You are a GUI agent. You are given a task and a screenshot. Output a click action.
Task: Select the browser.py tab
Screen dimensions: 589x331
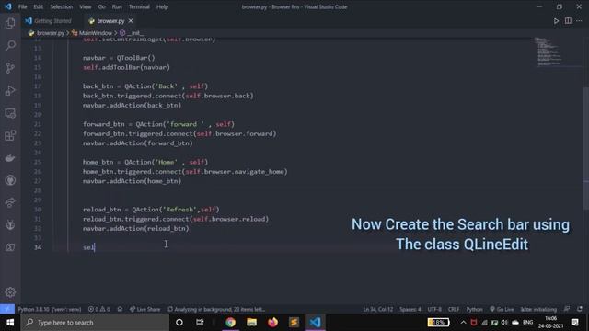tap(110, 21)
